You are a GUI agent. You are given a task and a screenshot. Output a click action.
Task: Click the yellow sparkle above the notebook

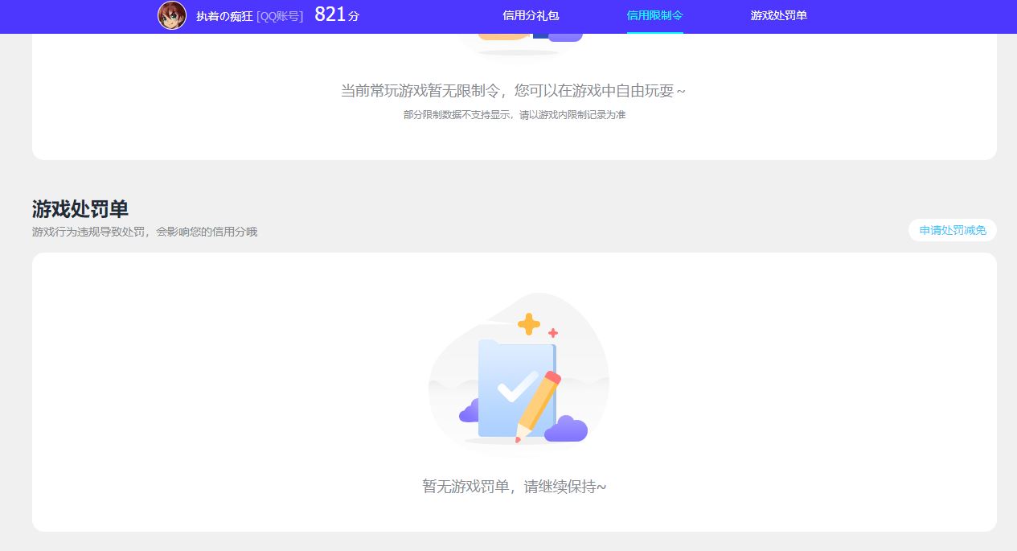pos(528,324)
